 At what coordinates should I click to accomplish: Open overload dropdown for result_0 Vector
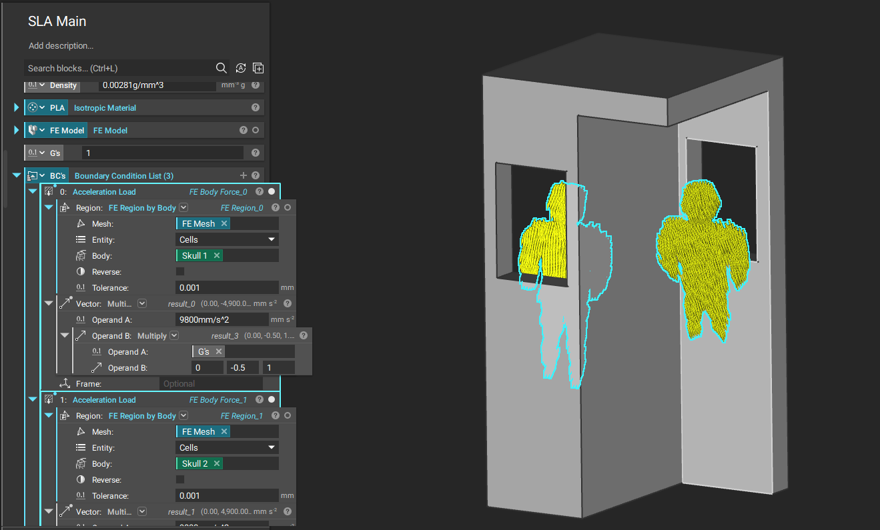(141, 303)
